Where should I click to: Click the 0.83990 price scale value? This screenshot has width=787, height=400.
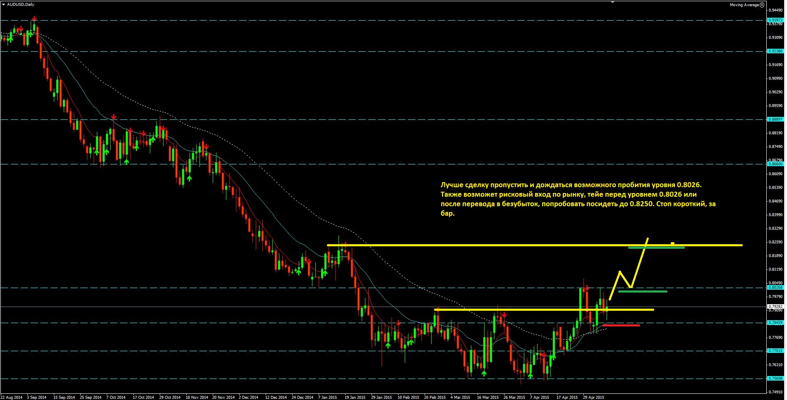pos(775,214)
